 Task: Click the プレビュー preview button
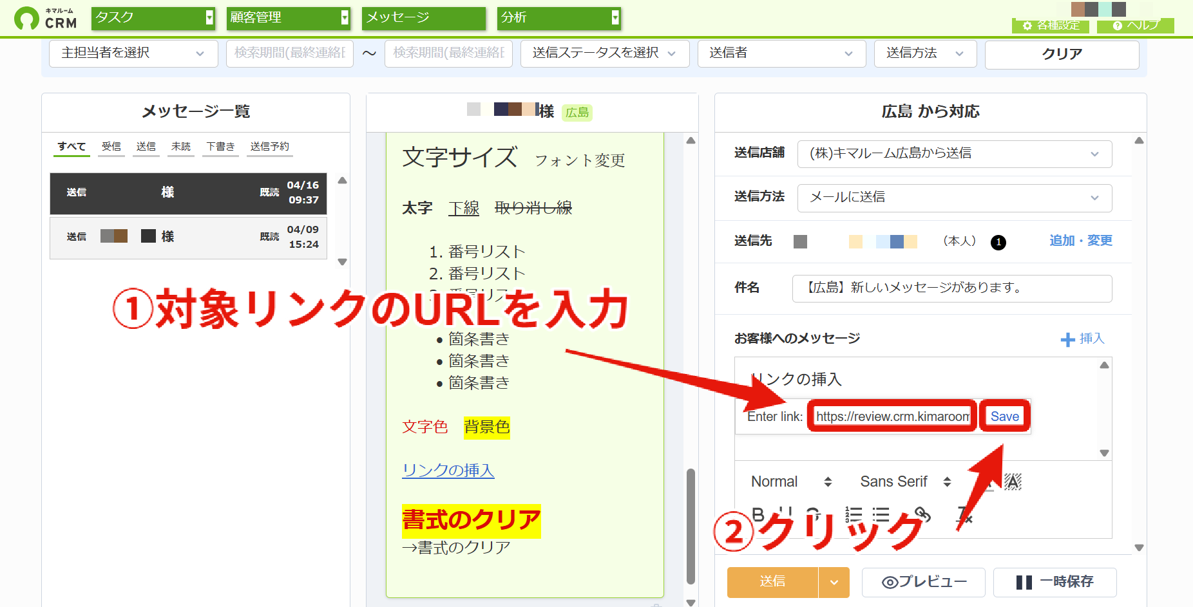tap(924, 583)
